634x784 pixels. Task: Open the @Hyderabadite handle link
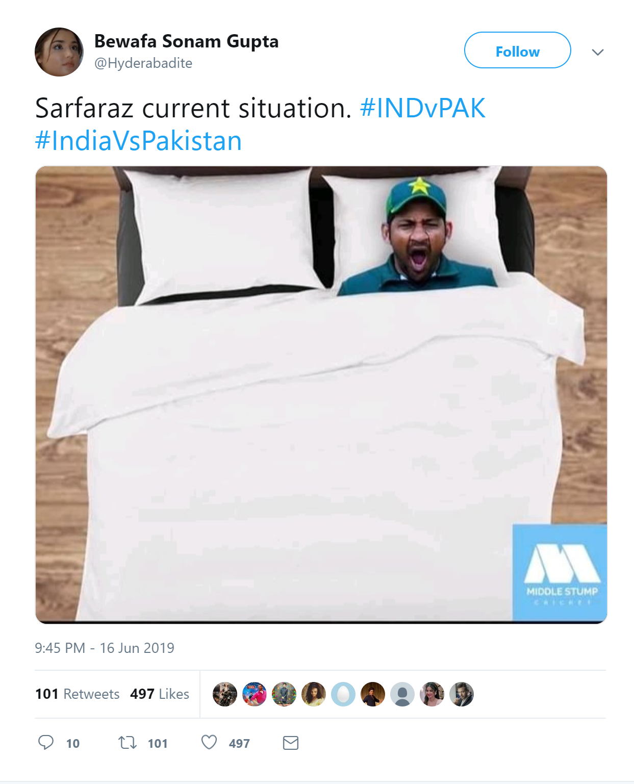143,63
